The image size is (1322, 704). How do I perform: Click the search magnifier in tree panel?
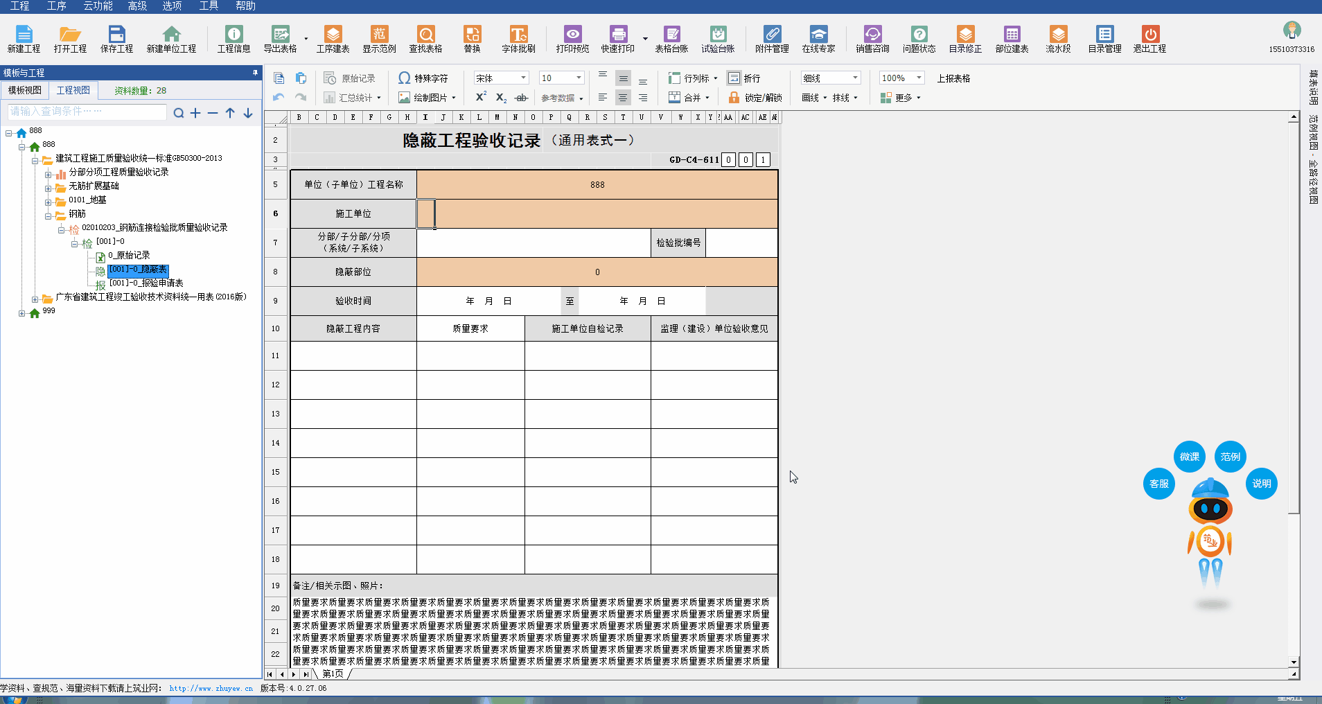pyautogui.click(x=178, y=113)
